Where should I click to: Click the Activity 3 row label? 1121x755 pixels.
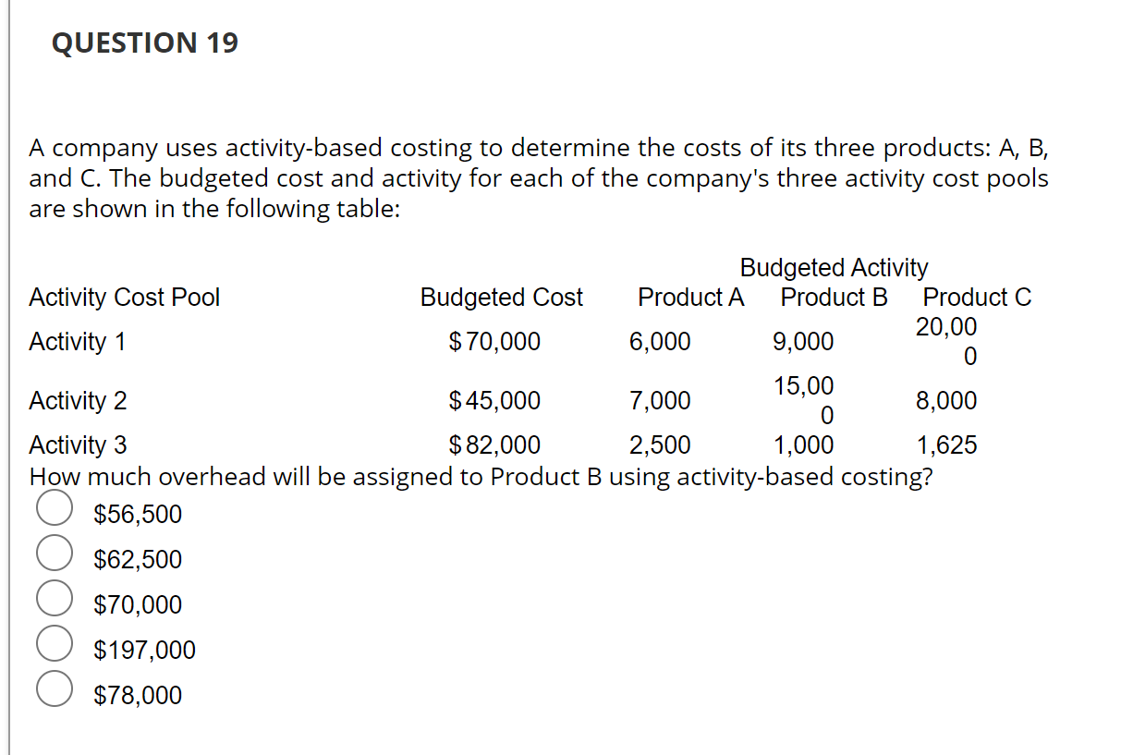coord(77,444)
